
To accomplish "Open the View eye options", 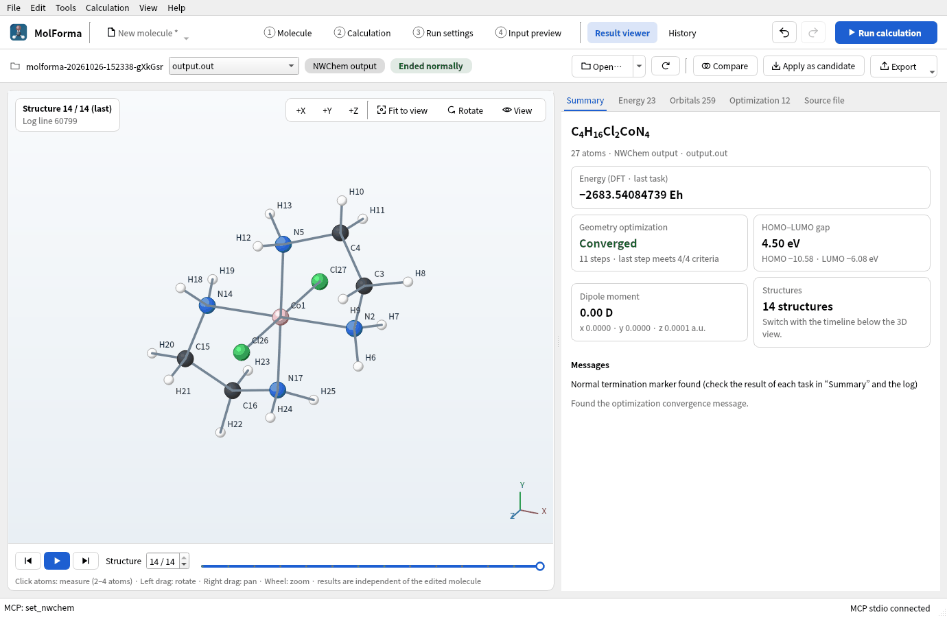I will point(517,110).
